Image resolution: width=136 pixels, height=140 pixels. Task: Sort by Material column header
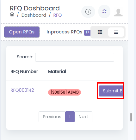coord(57,72)
